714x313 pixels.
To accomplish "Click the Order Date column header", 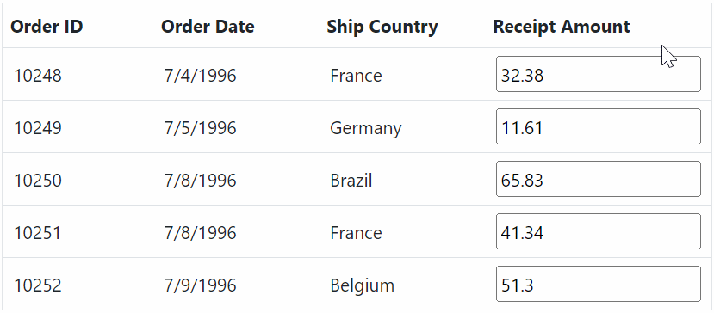I will (x=208, y=27).
